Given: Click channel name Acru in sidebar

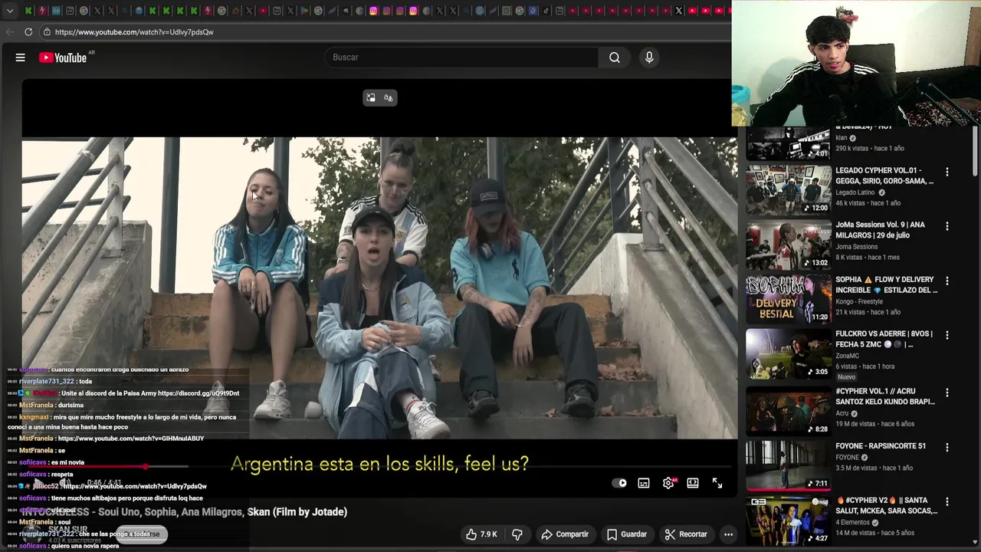Looking at the screenshot, I should point(844,413).
